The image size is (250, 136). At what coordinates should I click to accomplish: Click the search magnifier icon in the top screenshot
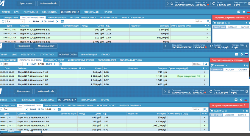208,21
